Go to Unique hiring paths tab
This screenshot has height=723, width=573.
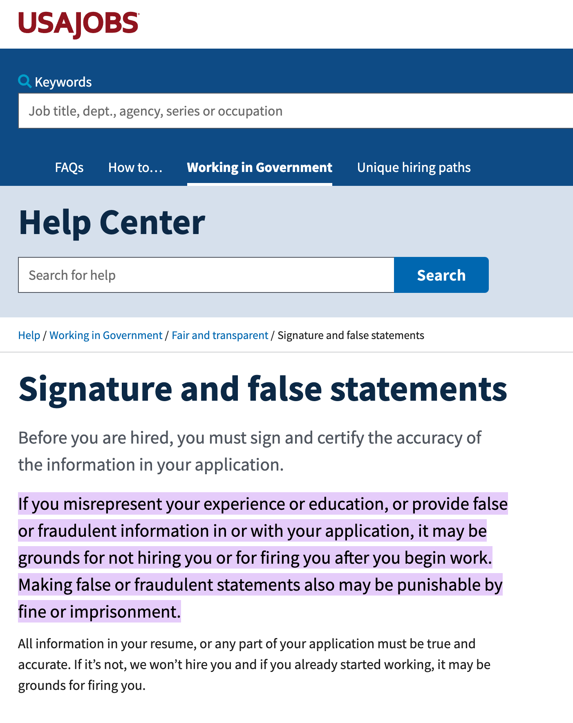414,167
